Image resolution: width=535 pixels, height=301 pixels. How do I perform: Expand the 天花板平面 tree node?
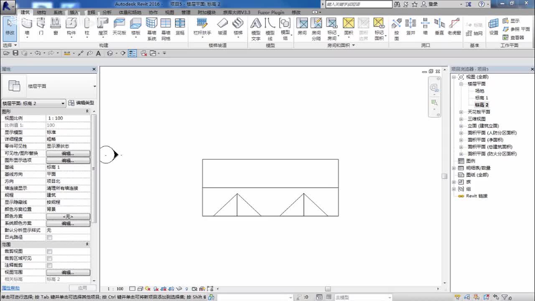[x=461, y=112]
